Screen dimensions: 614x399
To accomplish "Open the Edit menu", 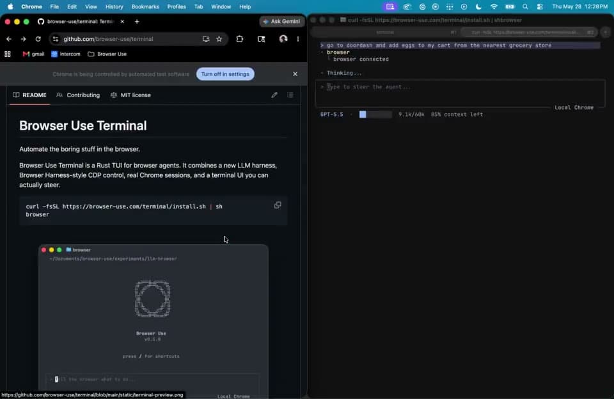I will (72, 6).
